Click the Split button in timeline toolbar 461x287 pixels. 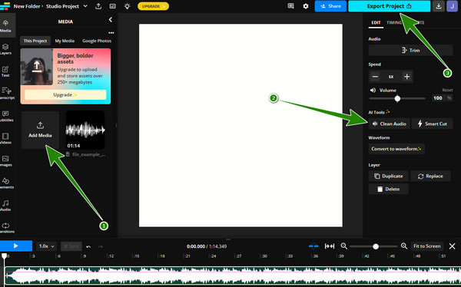click(71, 246)
